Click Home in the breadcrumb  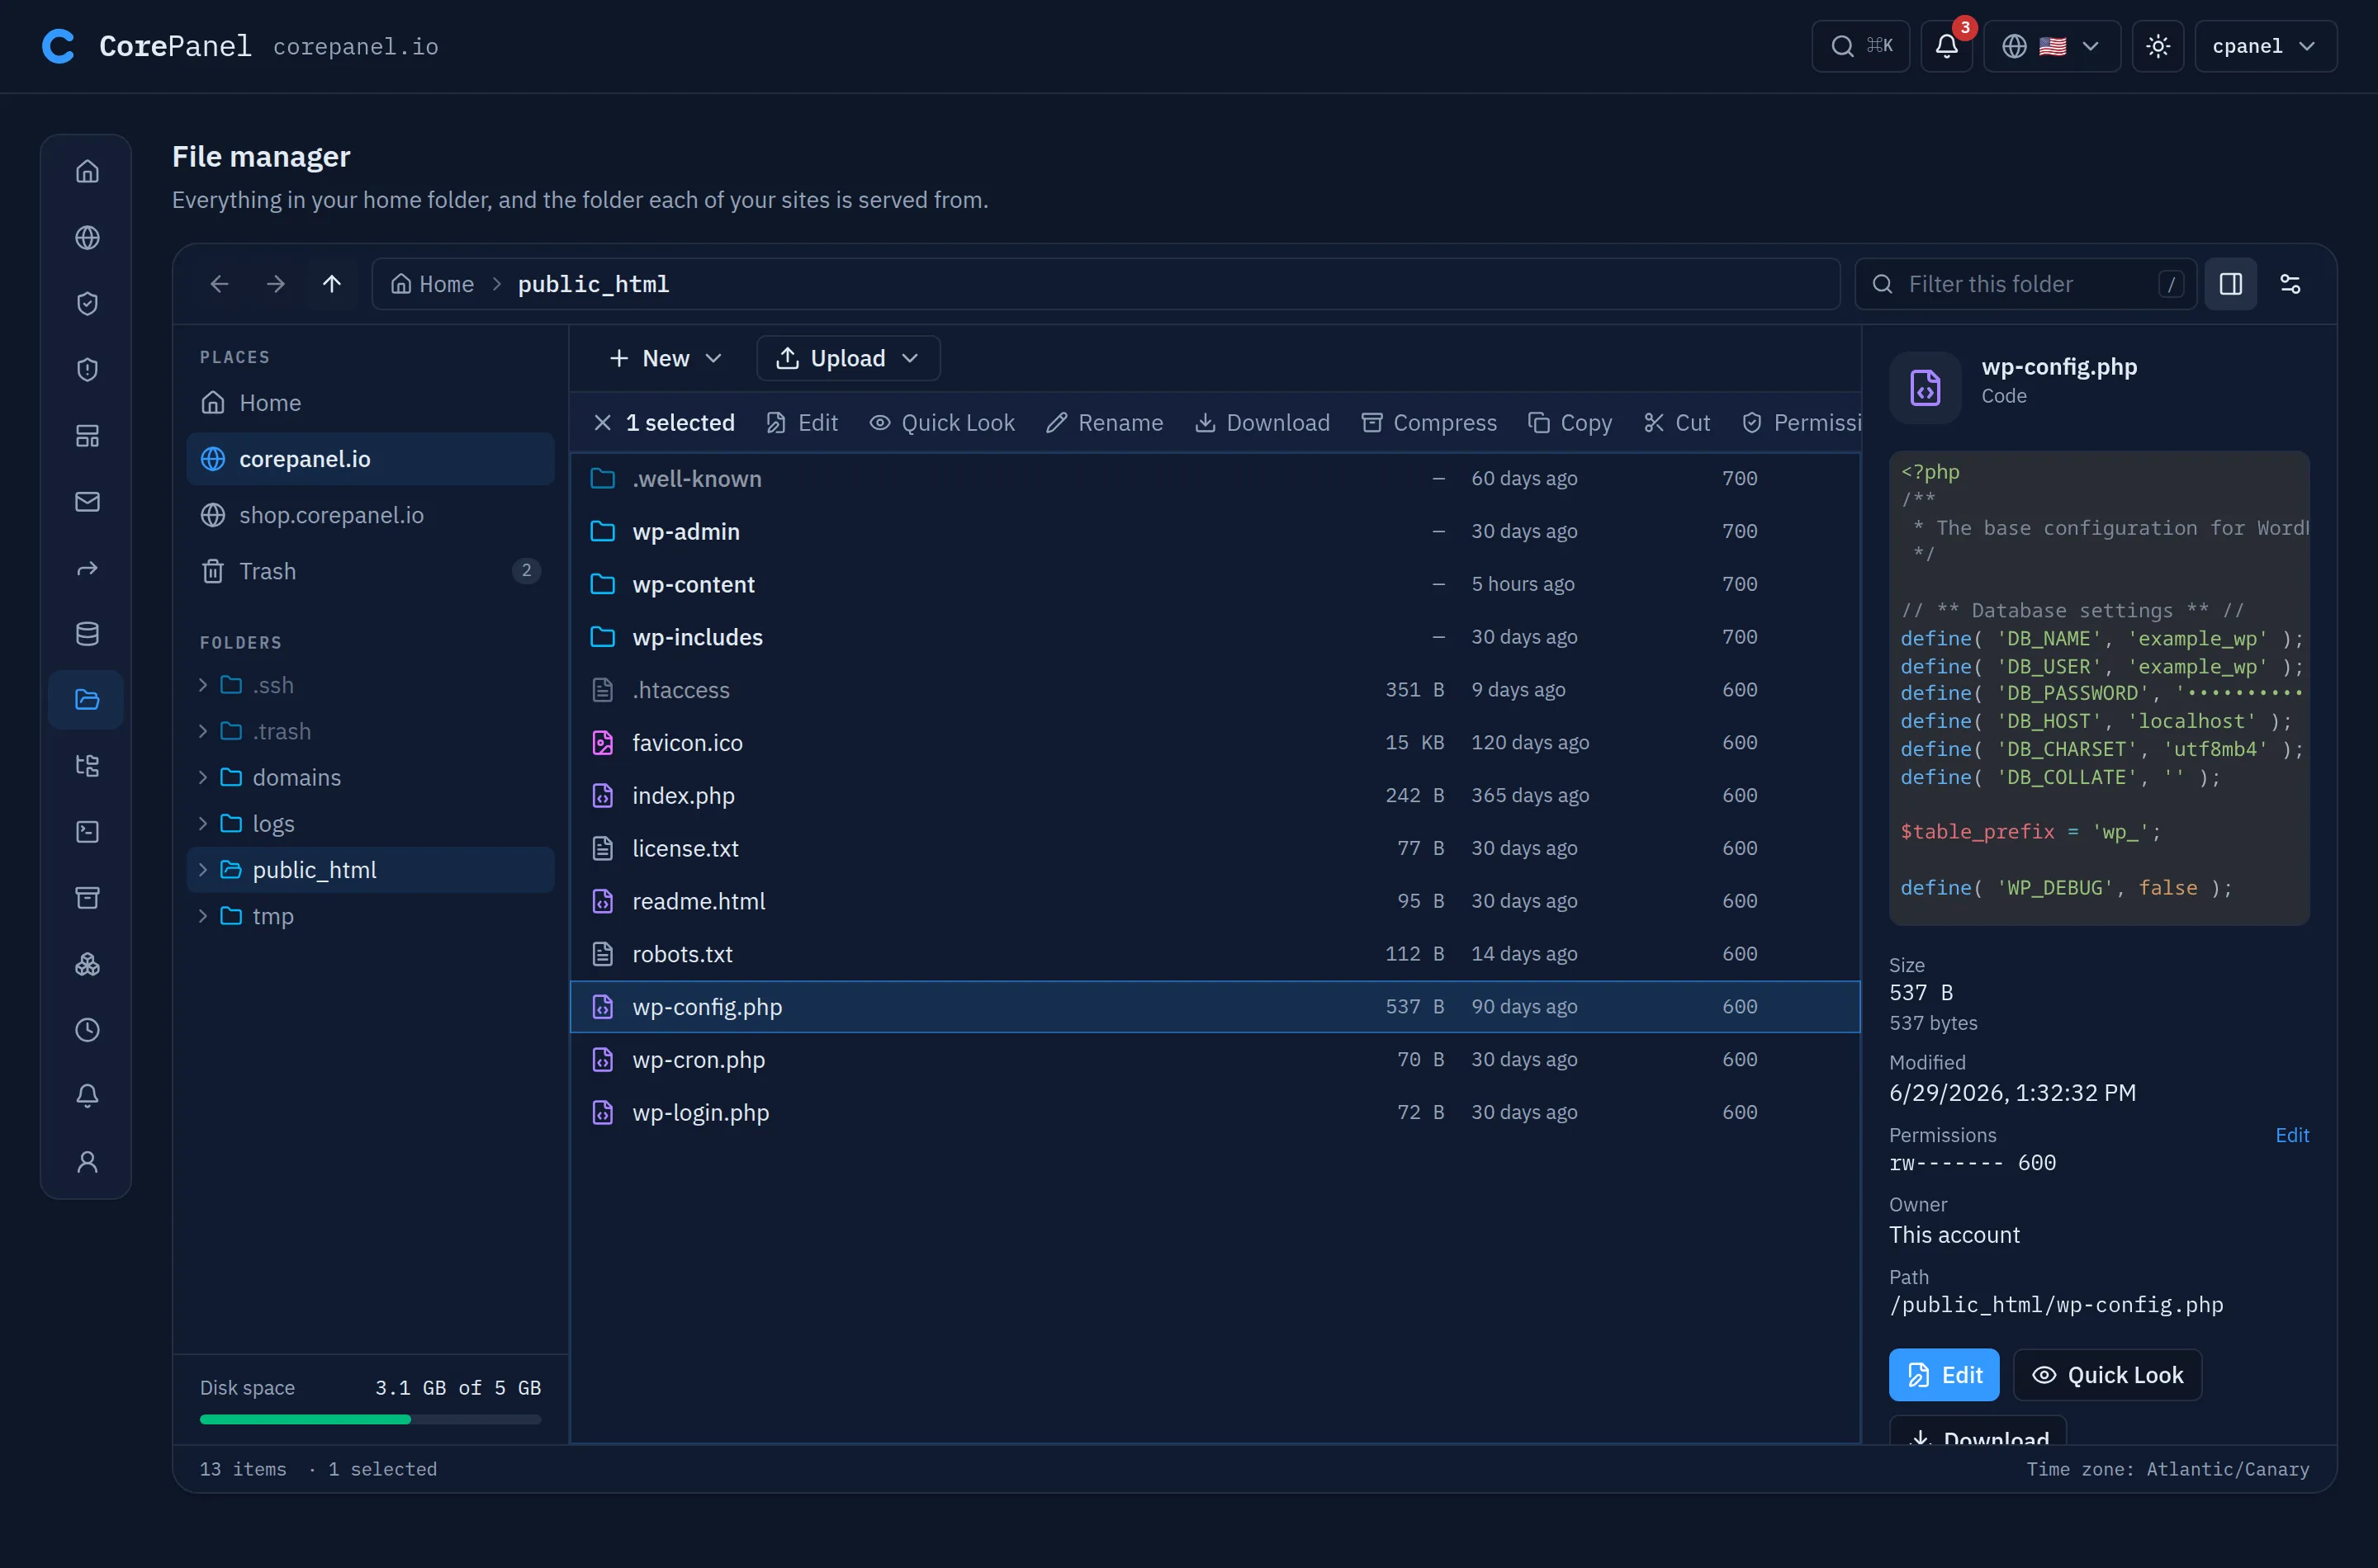(x=432, y=284)
